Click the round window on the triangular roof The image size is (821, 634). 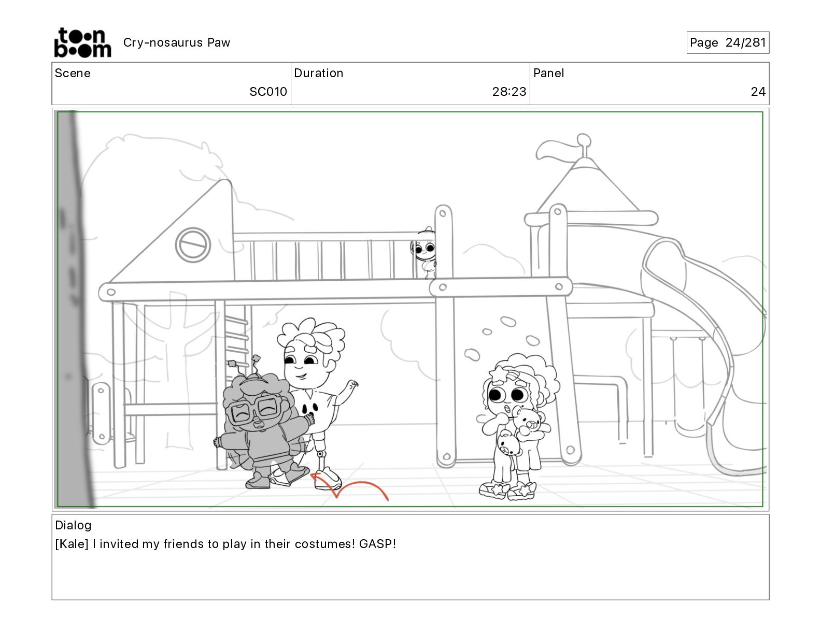pyautogui.click(x=193, y=245)
